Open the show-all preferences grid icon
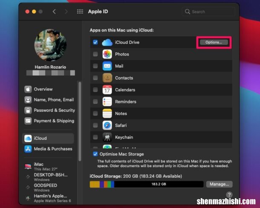Viewport: 260px width, 208px height. pyautogui.click(x=80, y=12)
